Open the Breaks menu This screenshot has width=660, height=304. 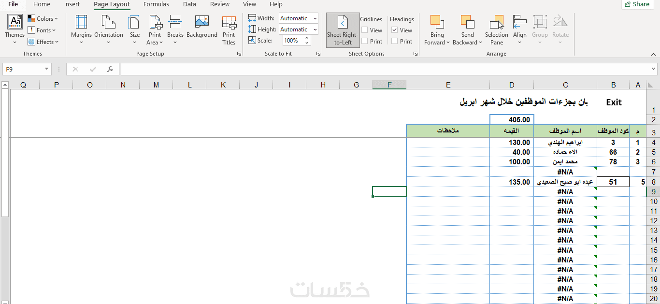[175, 29]
